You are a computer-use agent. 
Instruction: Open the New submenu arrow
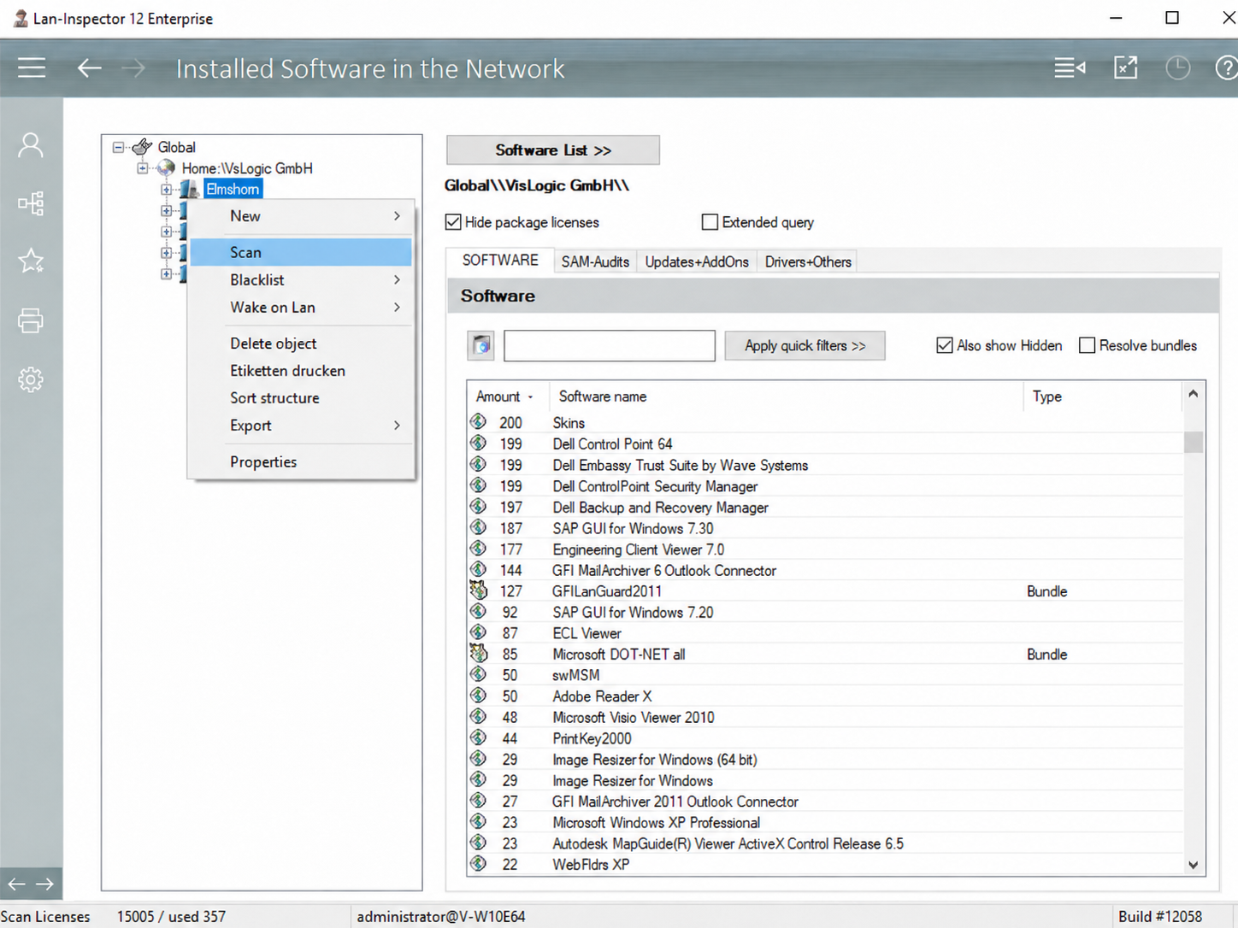click(x=397, y=216)
